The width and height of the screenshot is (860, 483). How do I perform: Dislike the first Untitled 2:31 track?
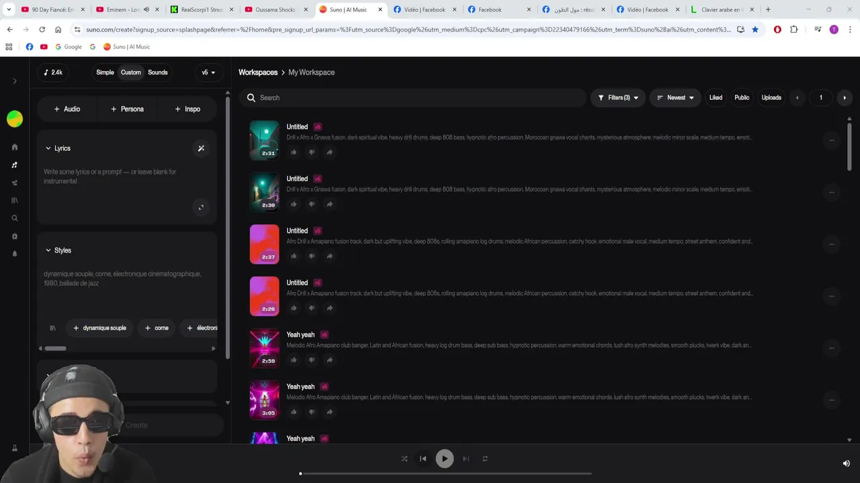(x=312, y=152)
